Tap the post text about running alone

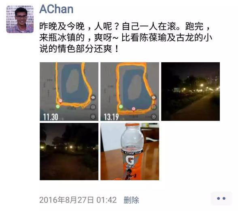coord(125,38)
